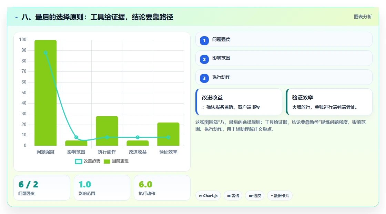This screenshot has width=386, height=214.
Task: Toggle the 当前表现 legend entry
Action: tap(116, 161)
